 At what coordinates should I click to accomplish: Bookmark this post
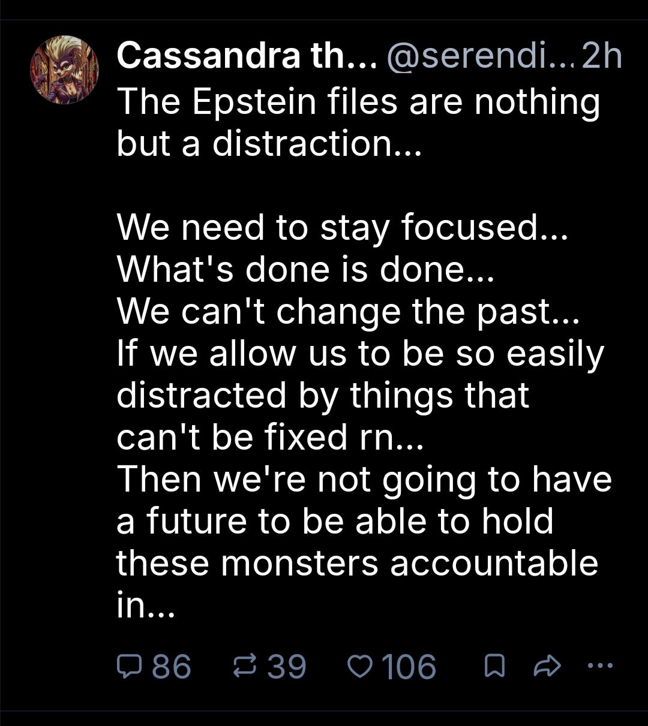494,665
